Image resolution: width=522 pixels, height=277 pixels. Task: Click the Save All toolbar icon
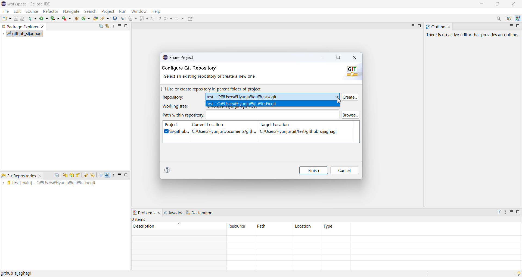click(23, 18)
